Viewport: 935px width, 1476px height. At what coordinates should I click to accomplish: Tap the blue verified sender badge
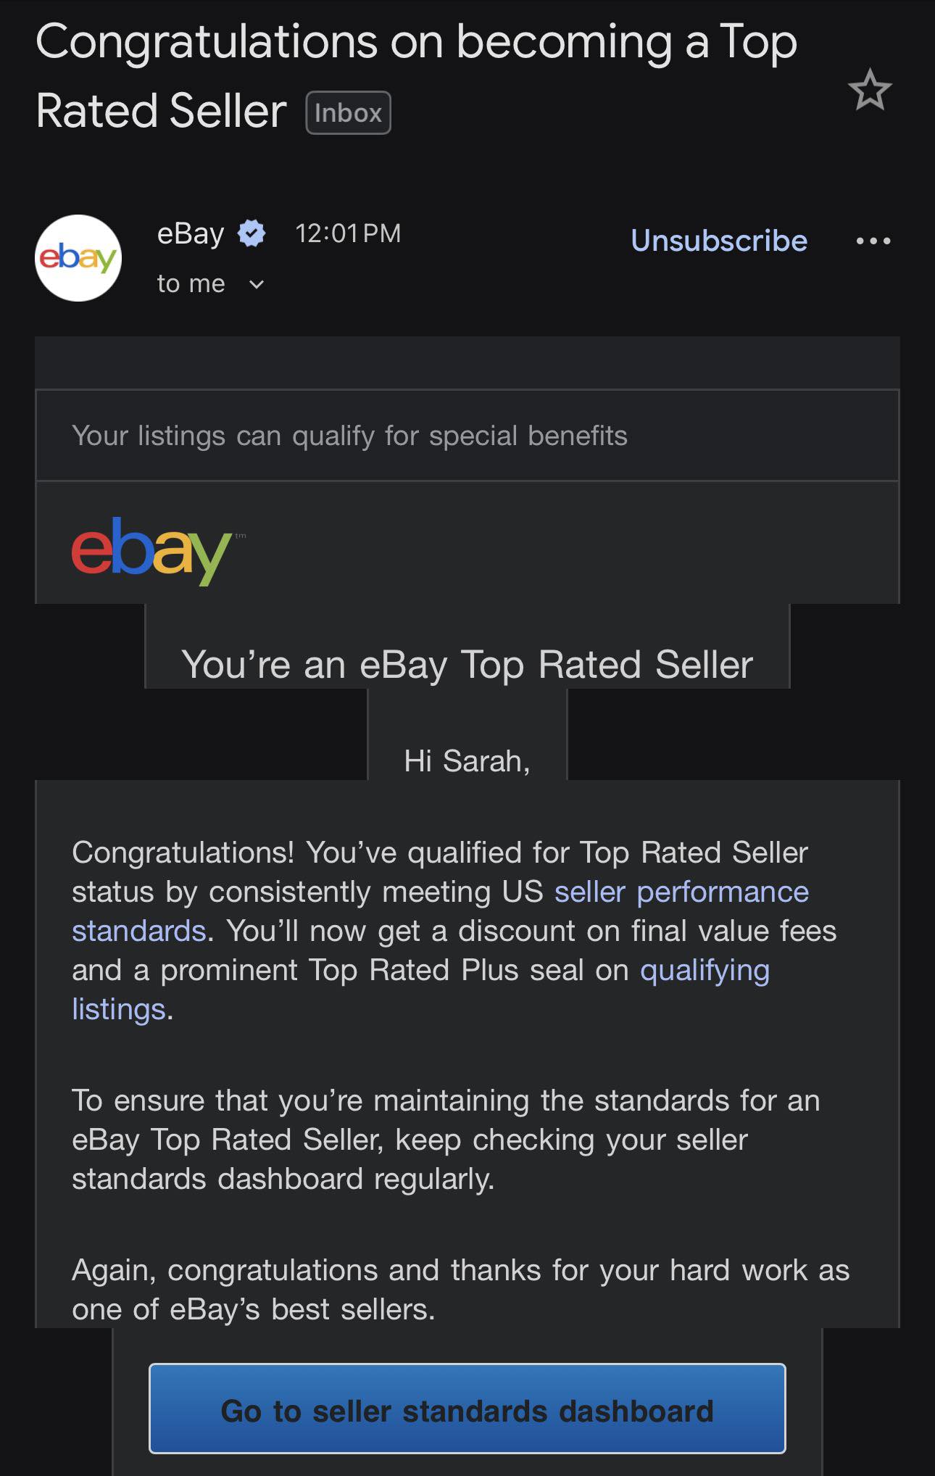[x=252, y=233]
